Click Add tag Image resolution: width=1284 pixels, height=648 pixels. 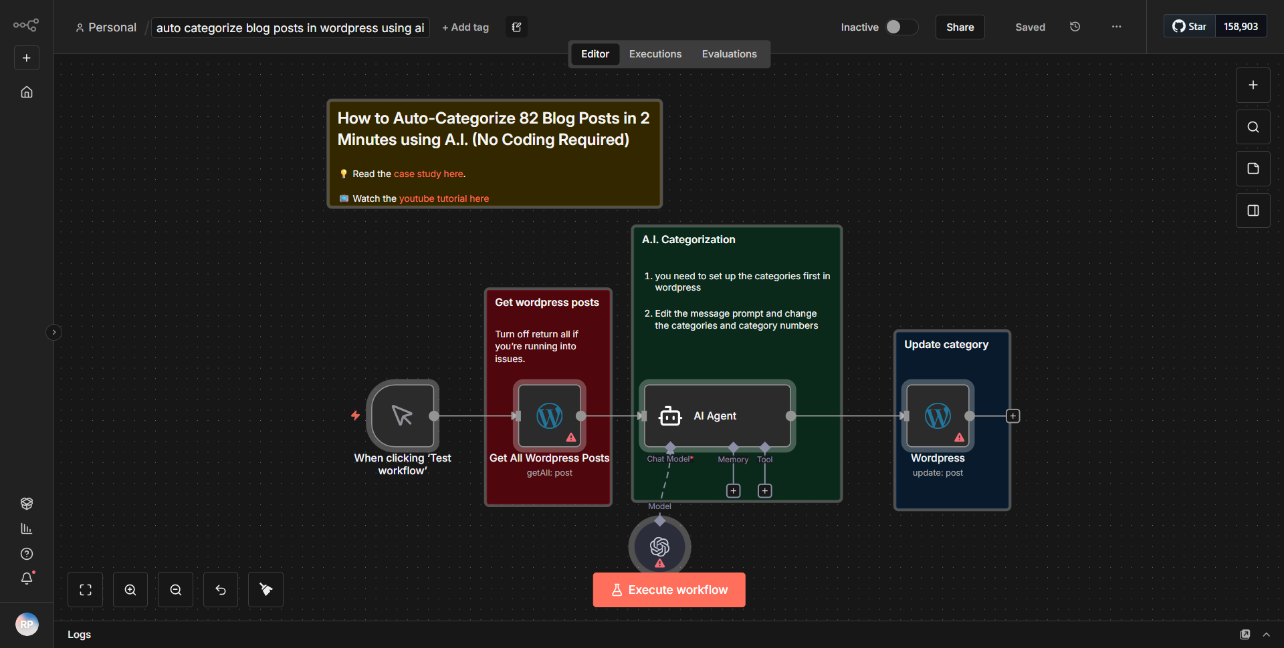point(465,27)
